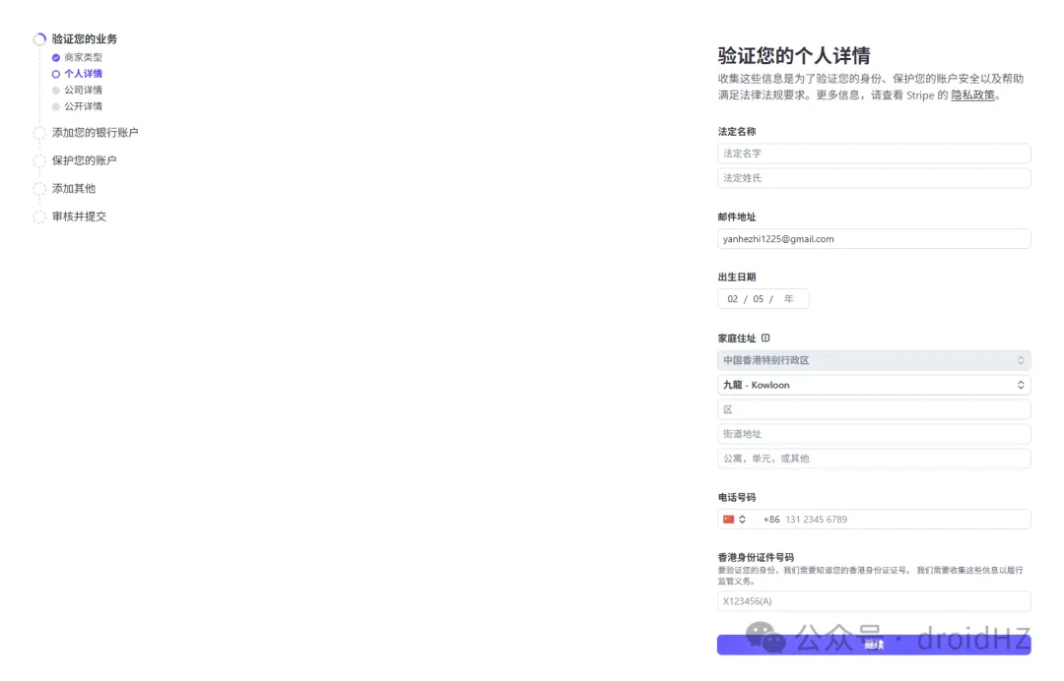Image resolution: width=1064 pixels, height=681 pixels.
Task: Click the dashed circle icon beside 添加您的银行账户
Action: 39,133
